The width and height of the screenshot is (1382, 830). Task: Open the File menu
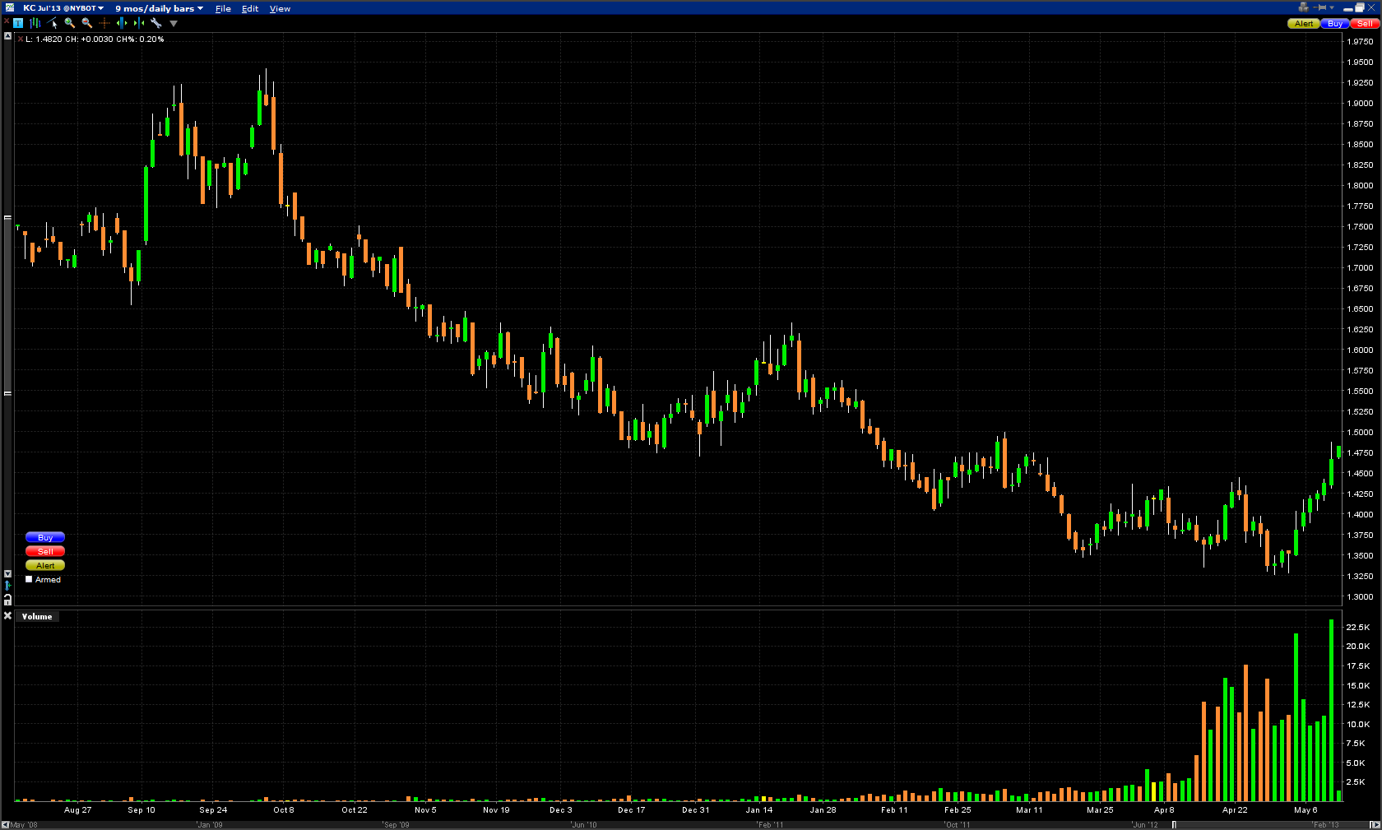click(x=223, y=8)
